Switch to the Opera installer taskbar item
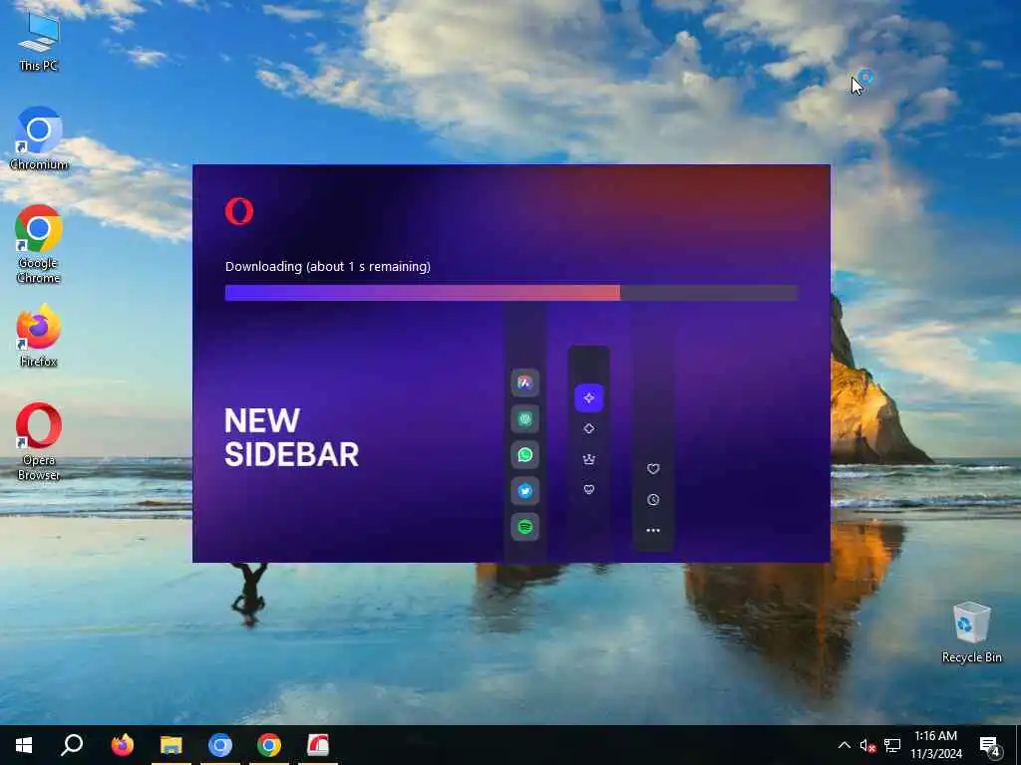This screenshot has height=765, width=1021. coord(318,745)
